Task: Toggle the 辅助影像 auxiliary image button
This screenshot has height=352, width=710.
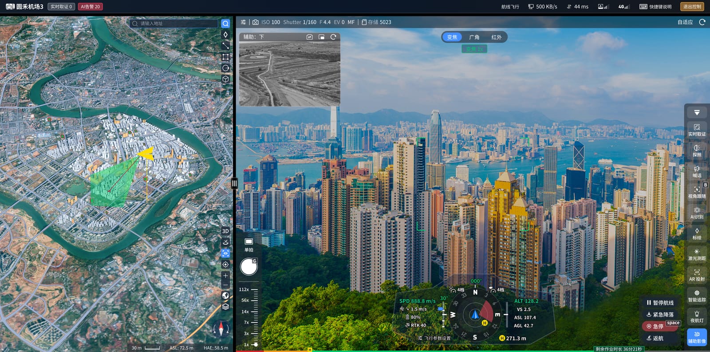Action: point(697,337)
